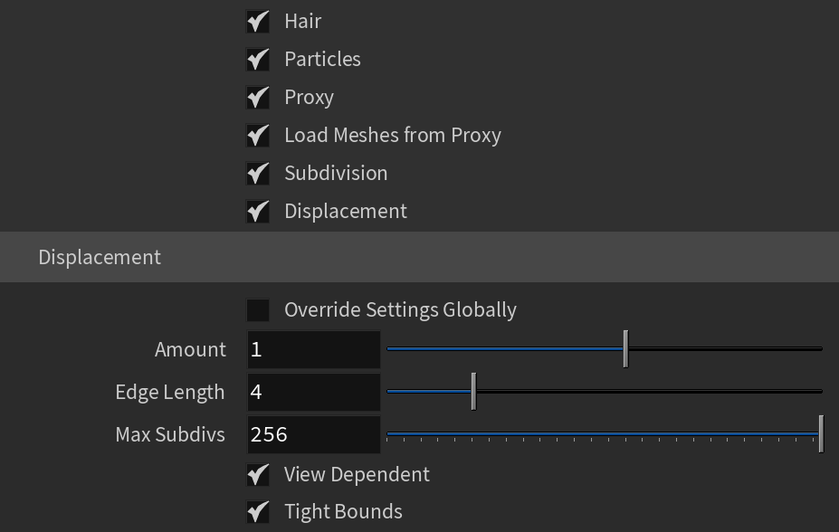Click the Override Settings Globally label text
Viewport: 839px width, 532px height.
[x=400, y=310]
